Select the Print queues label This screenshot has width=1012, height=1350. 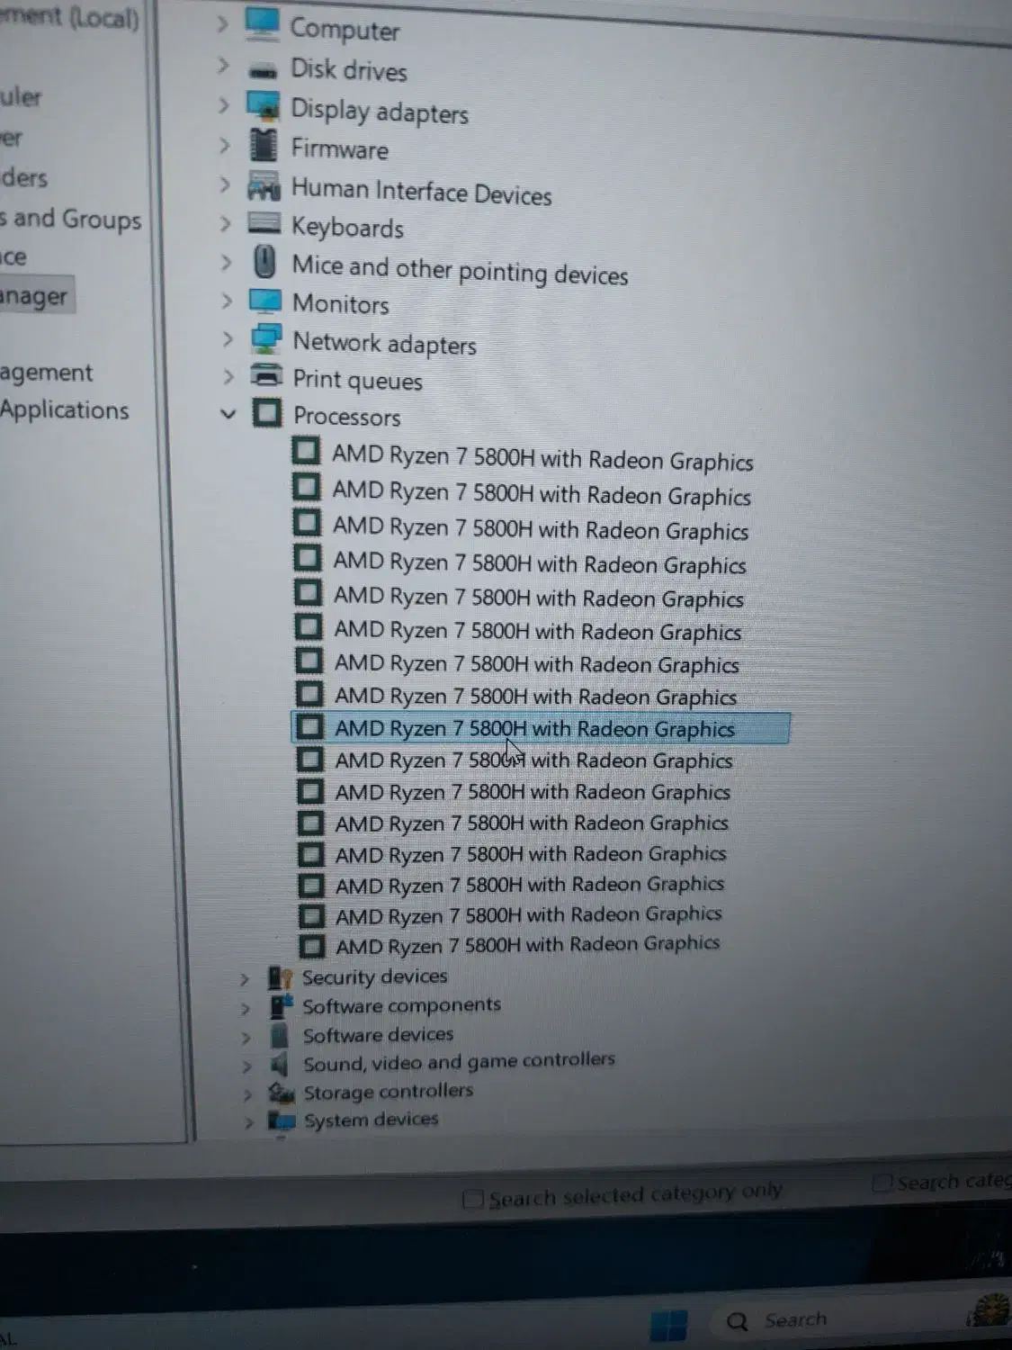click(357, 380)
